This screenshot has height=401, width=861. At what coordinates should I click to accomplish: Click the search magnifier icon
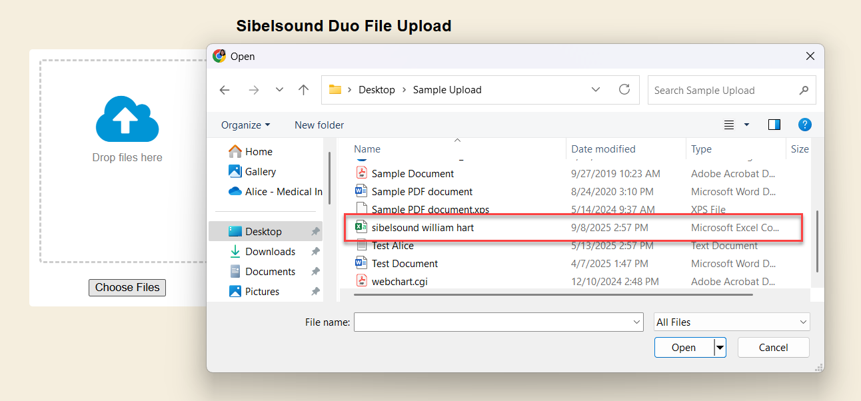tap(804, 90)
